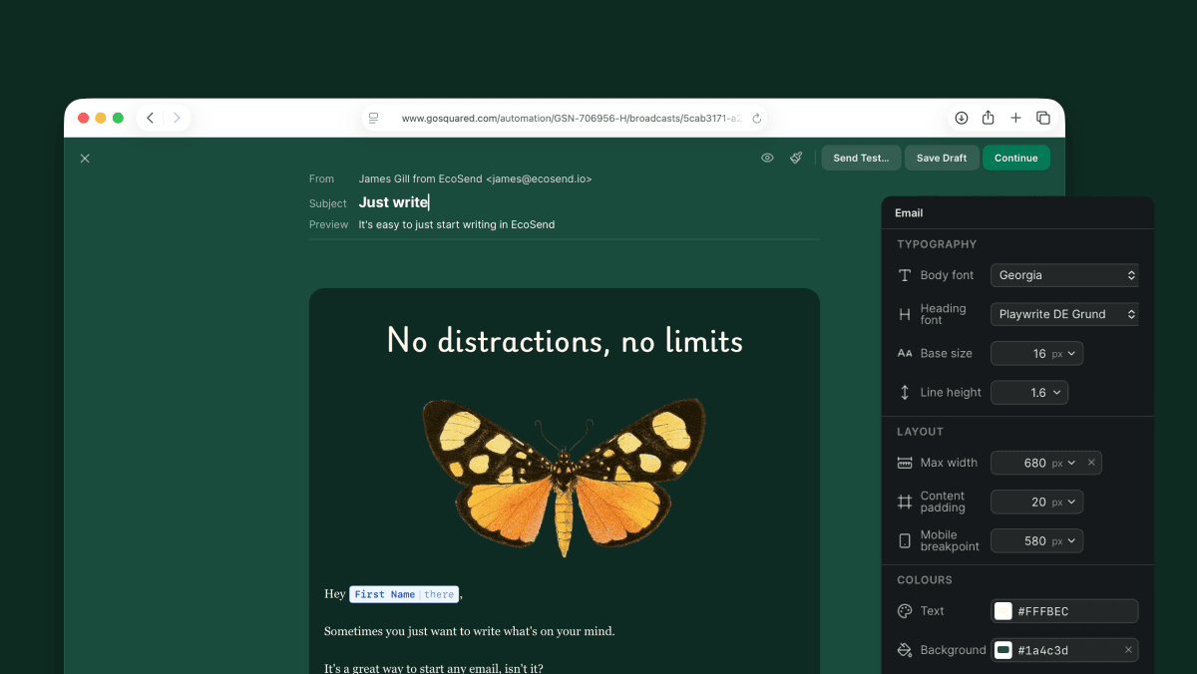Open the paintbrush design icon
The image size is (1197, 674).
[x=796, y=158]
